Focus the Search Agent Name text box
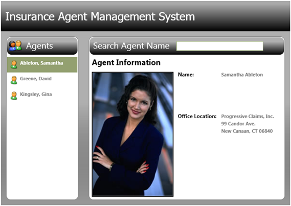Image resolution: width=291 pixels, height=206 pixels. pyautogui.click(x=220, y=46)
